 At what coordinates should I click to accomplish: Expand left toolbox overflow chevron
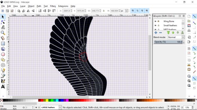pyautogui.click(x=3, y=96)
